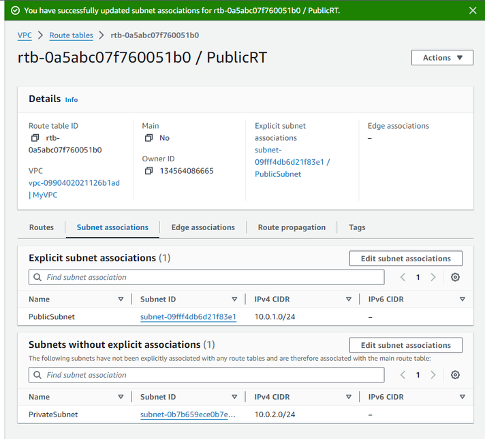This screenshot has width=485, height=439.
Task: Click the explicit Find subnet association search field
Action: (x=206, y=277)
